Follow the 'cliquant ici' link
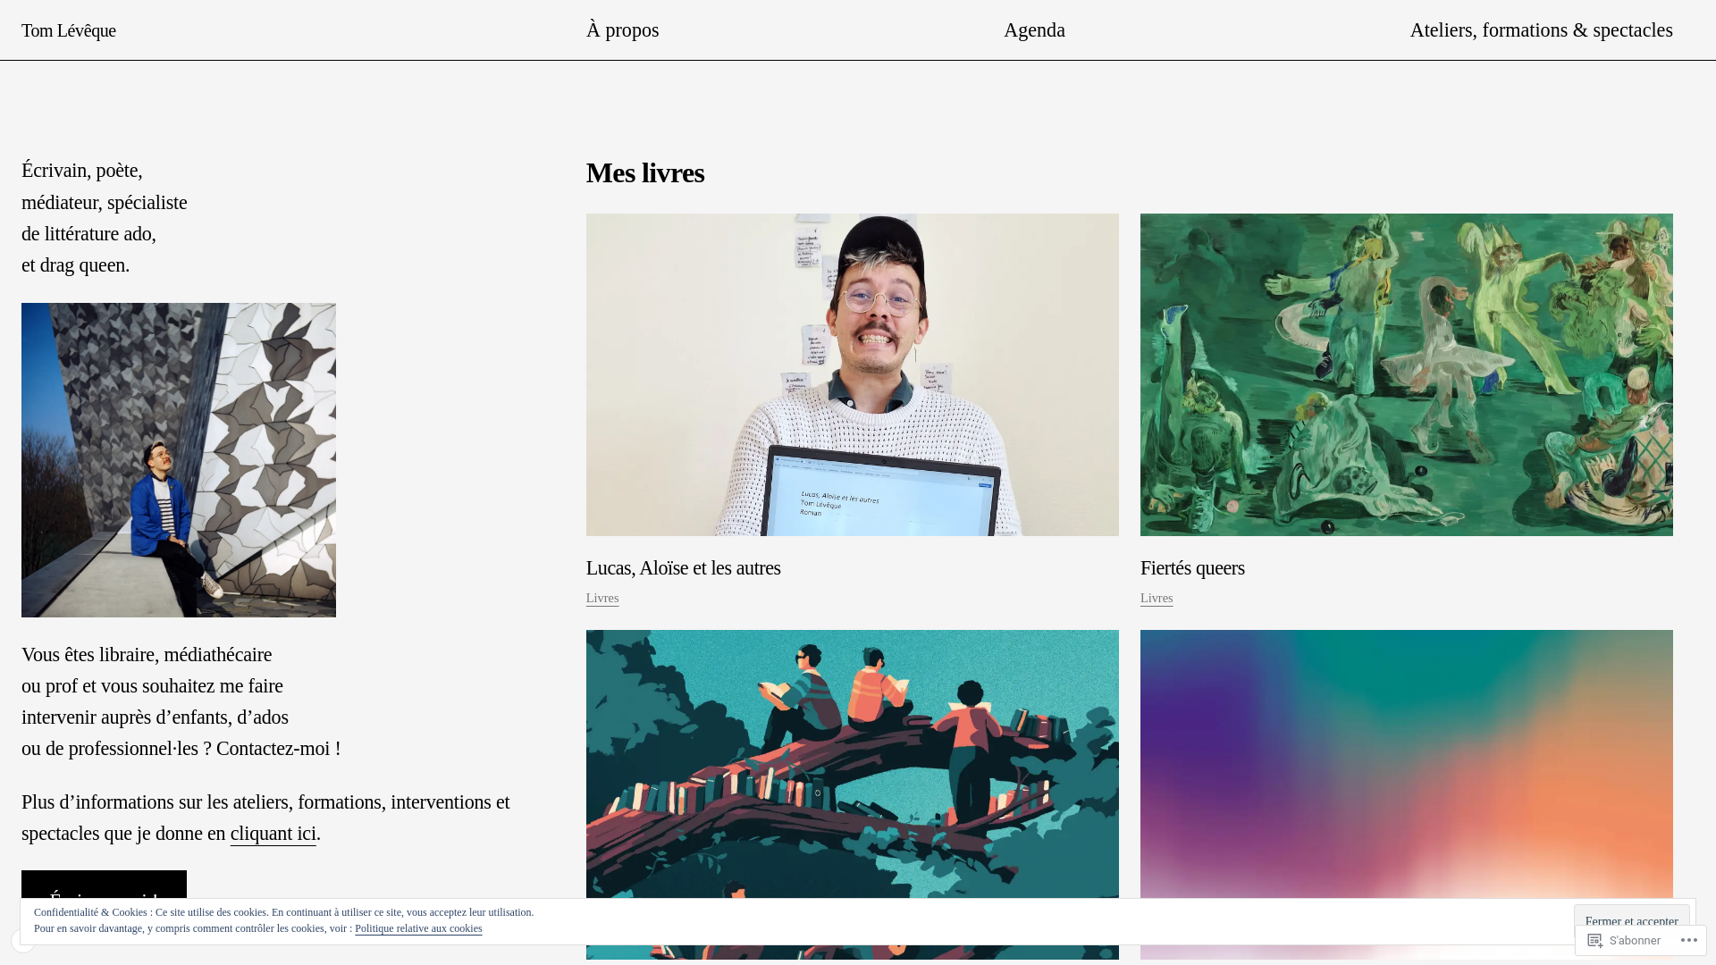The height and width of the screenshot is (965, 1716). pos(273,834)
